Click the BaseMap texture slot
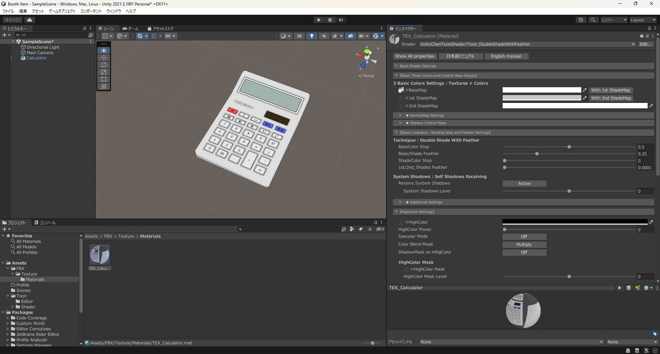The width and height of the screenshot is (660, 354). 401,90
